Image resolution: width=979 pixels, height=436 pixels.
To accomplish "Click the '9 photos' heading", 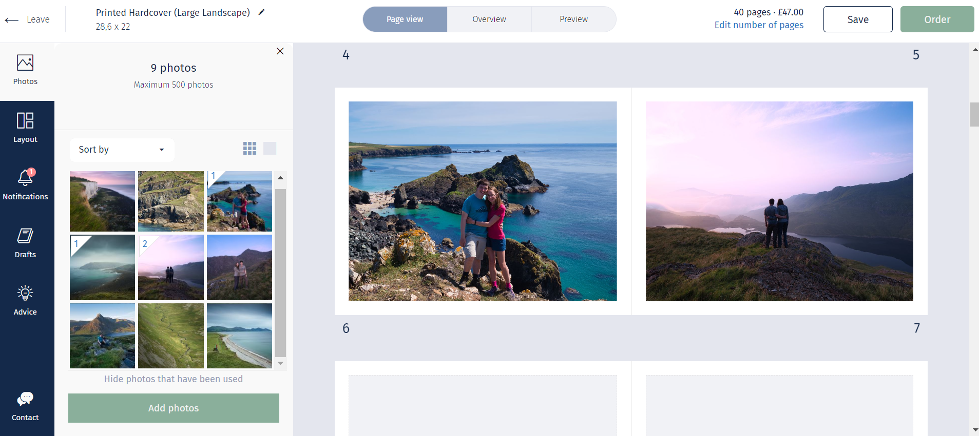I will point(174,68).
